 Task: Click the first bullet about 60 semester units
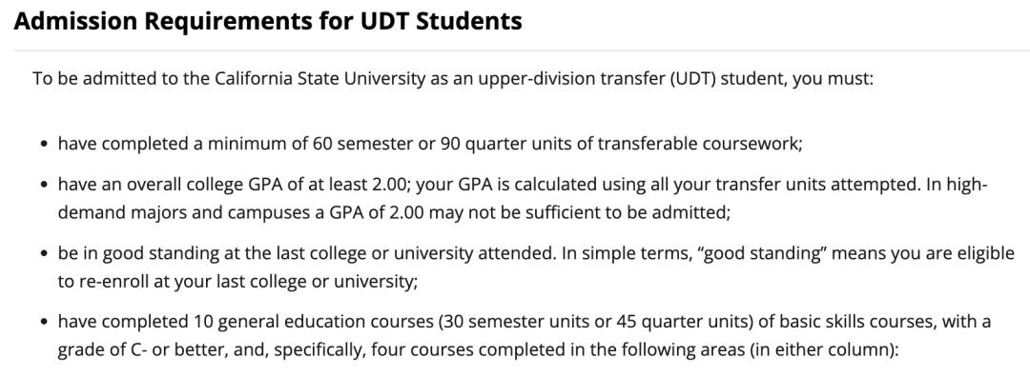[x=430, y=144]
